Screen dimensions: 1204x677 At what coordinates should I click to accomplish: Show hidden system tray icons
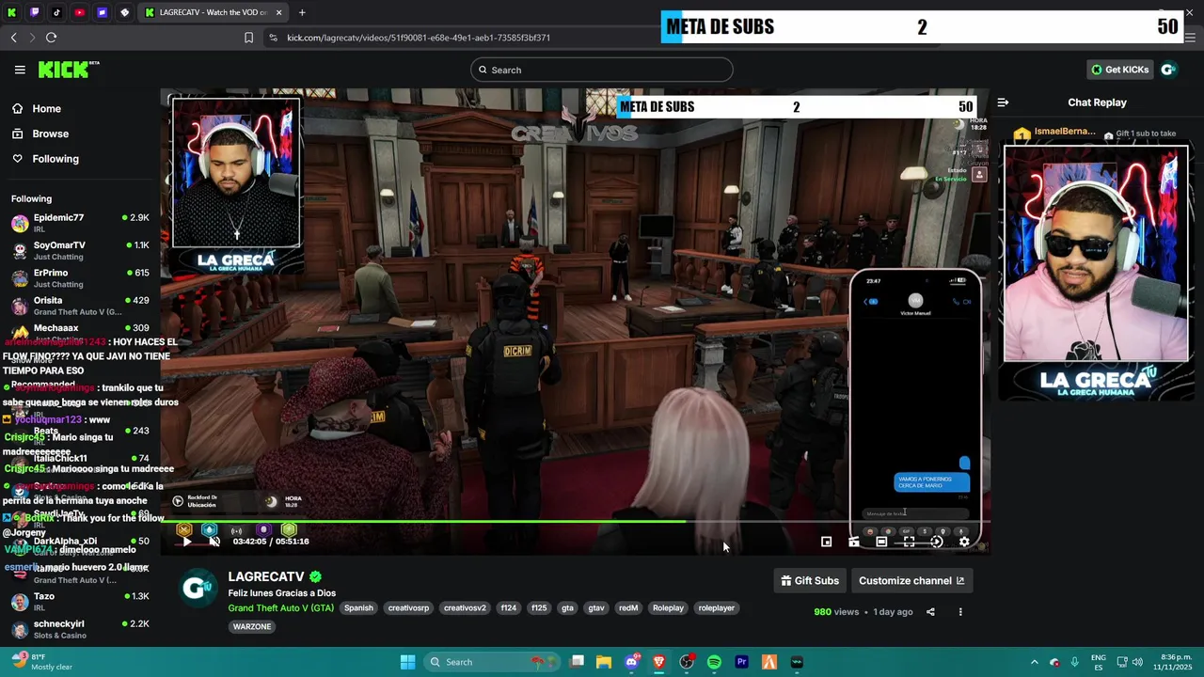click(x=1034, y=662)
